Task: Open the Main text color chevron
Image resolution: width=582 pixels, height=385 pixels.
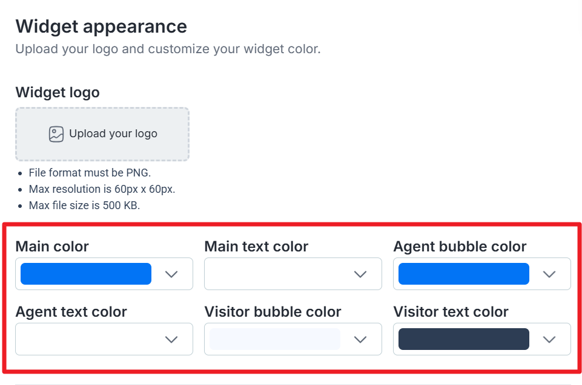Action: click(x=360, y=274)
